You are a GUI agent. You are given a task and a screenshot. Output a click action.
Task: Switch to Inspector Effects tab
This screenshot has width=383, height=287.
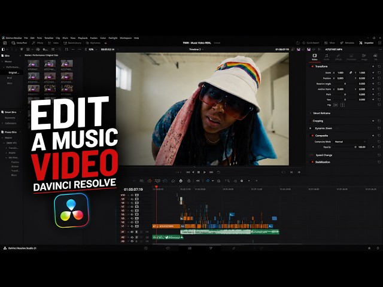pos(338,57)
